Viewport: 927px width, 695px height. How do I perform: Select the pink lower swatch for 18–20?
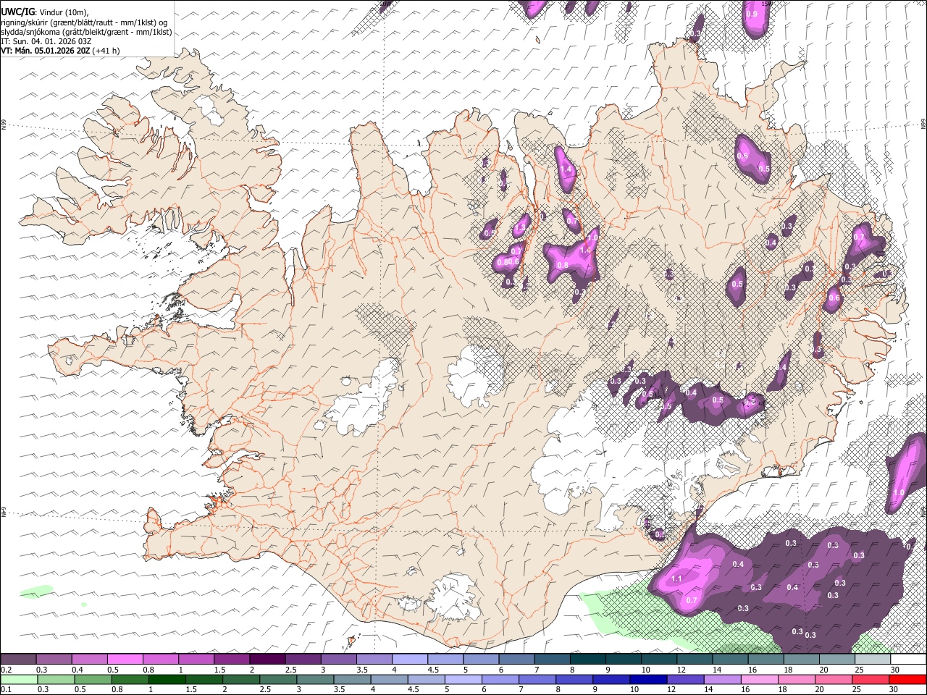click(796, 679)
